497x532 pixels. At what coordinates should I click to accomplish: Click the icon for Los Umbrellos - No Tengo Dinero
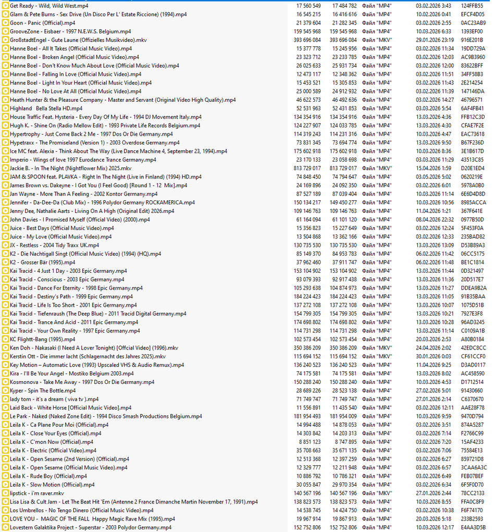tap(5, 510)
